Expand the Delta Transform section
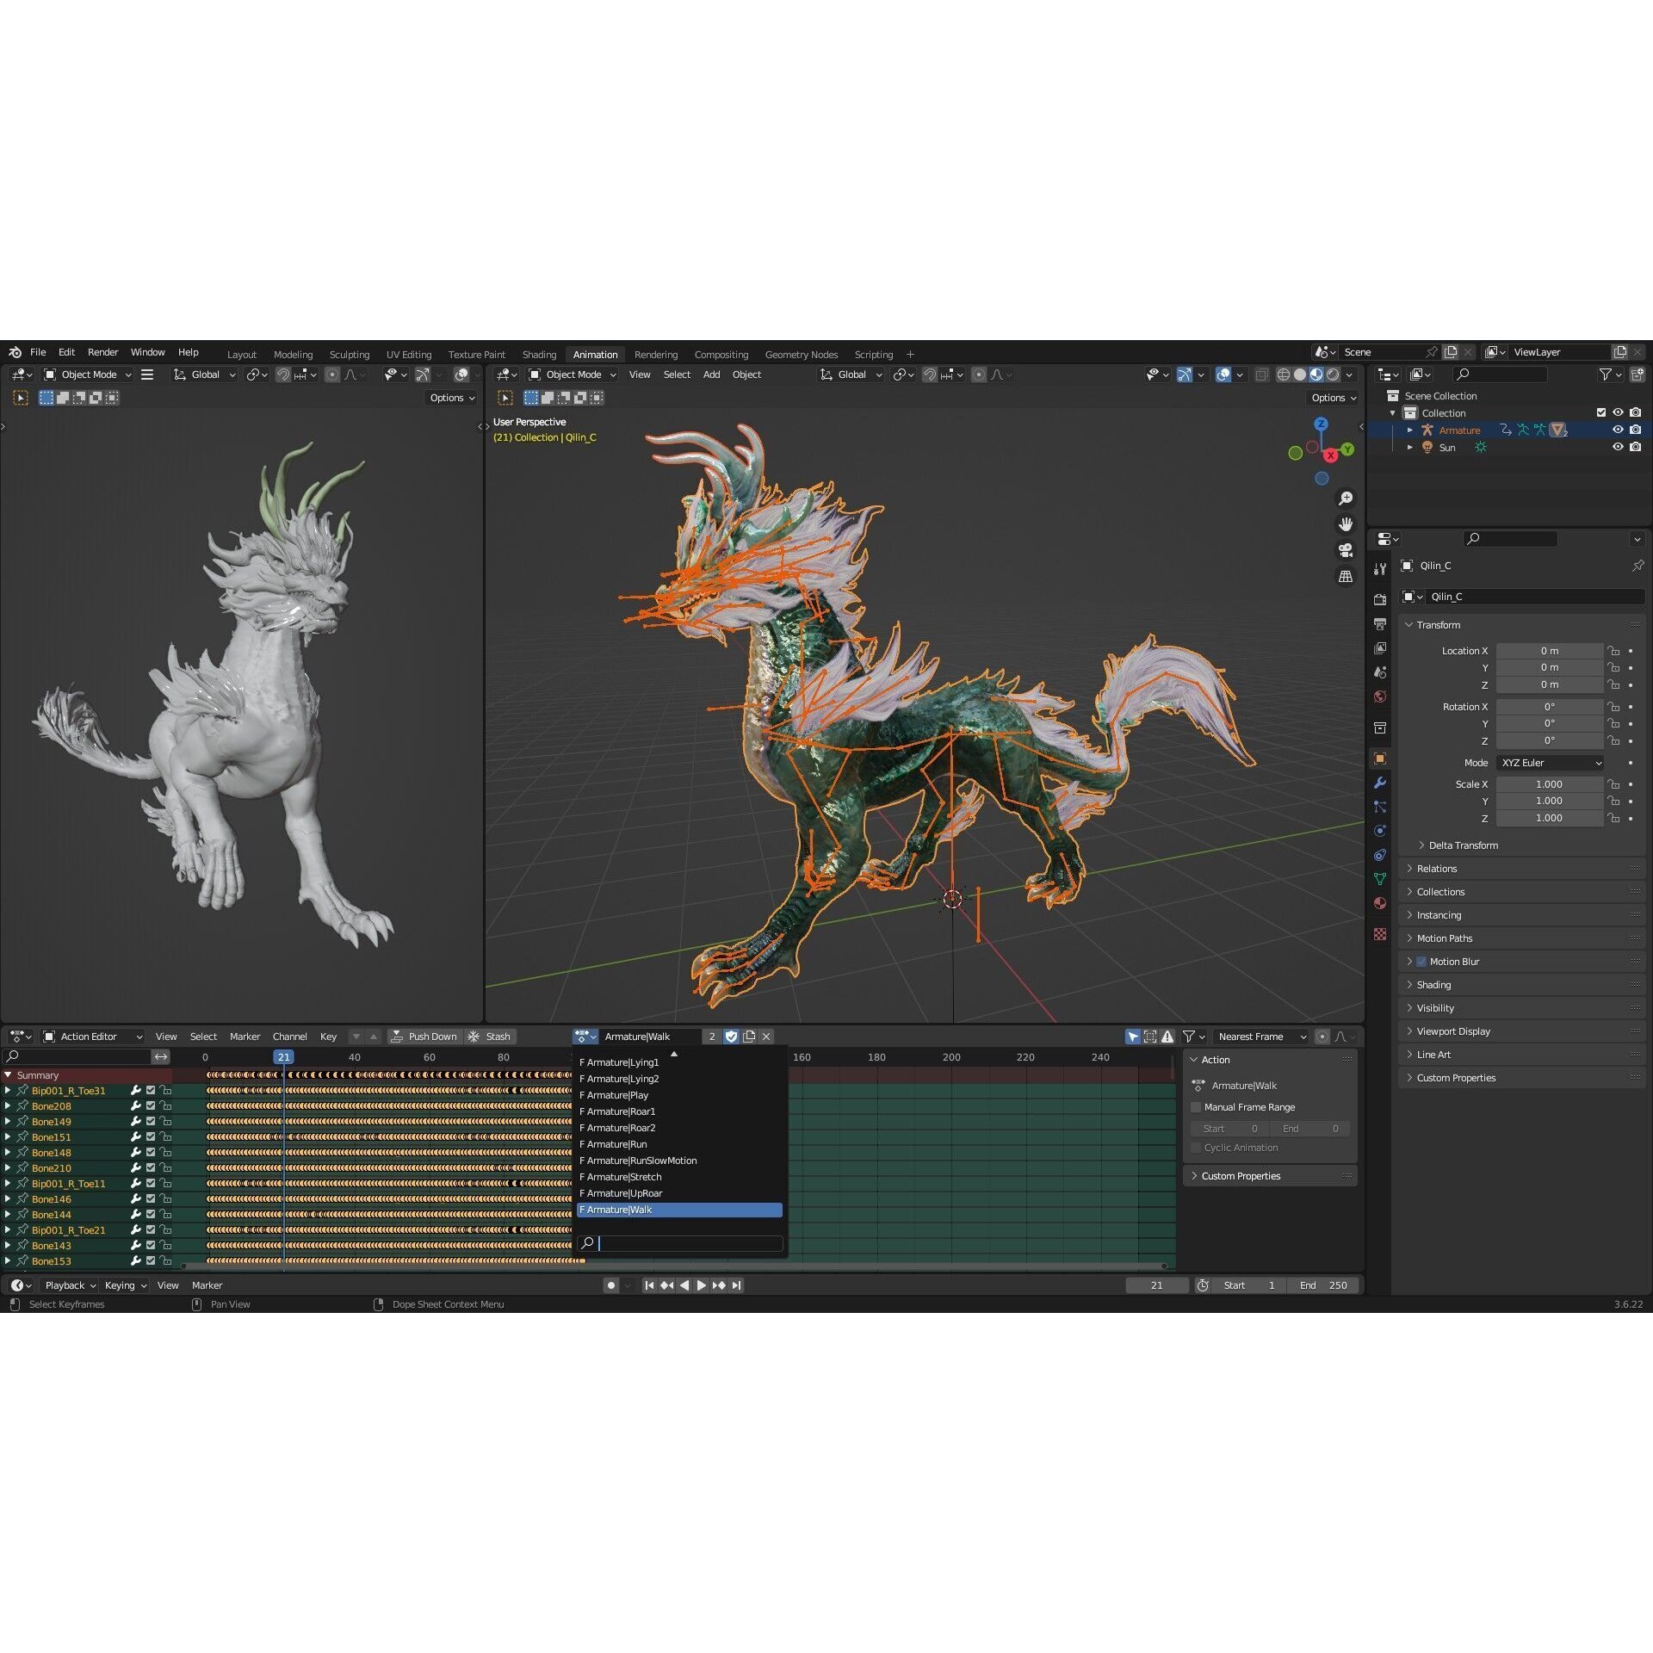The height and width of the screenshot is (1653, 1653). (1464, 845)
